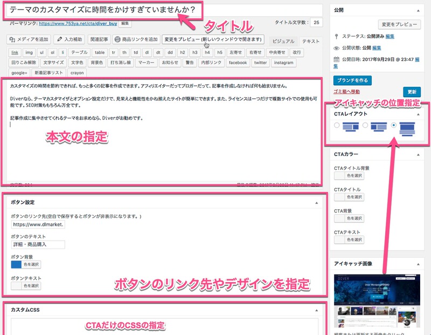Insert a line break with 改行
The width and height of the screenshot is (431, 335).
coord(297,52)
